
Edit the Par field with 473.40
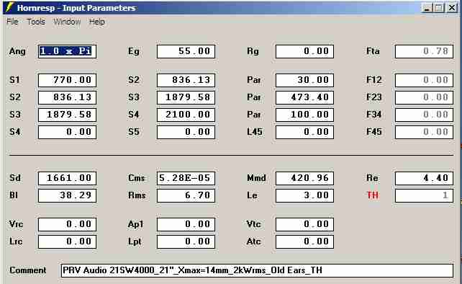304,97
